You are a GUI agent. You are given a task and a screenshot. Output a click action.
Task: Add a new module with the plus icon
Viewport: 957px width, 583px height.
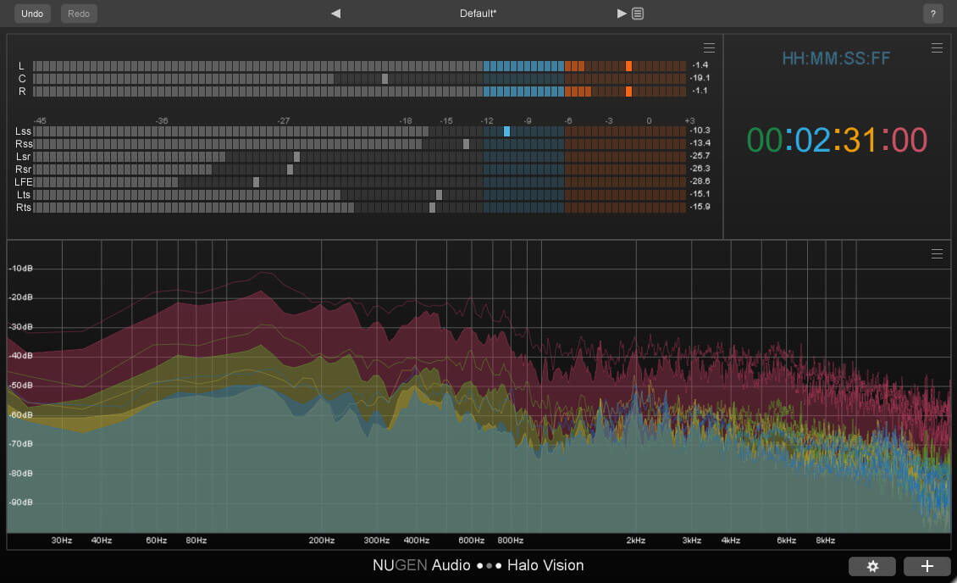point(927,566)
